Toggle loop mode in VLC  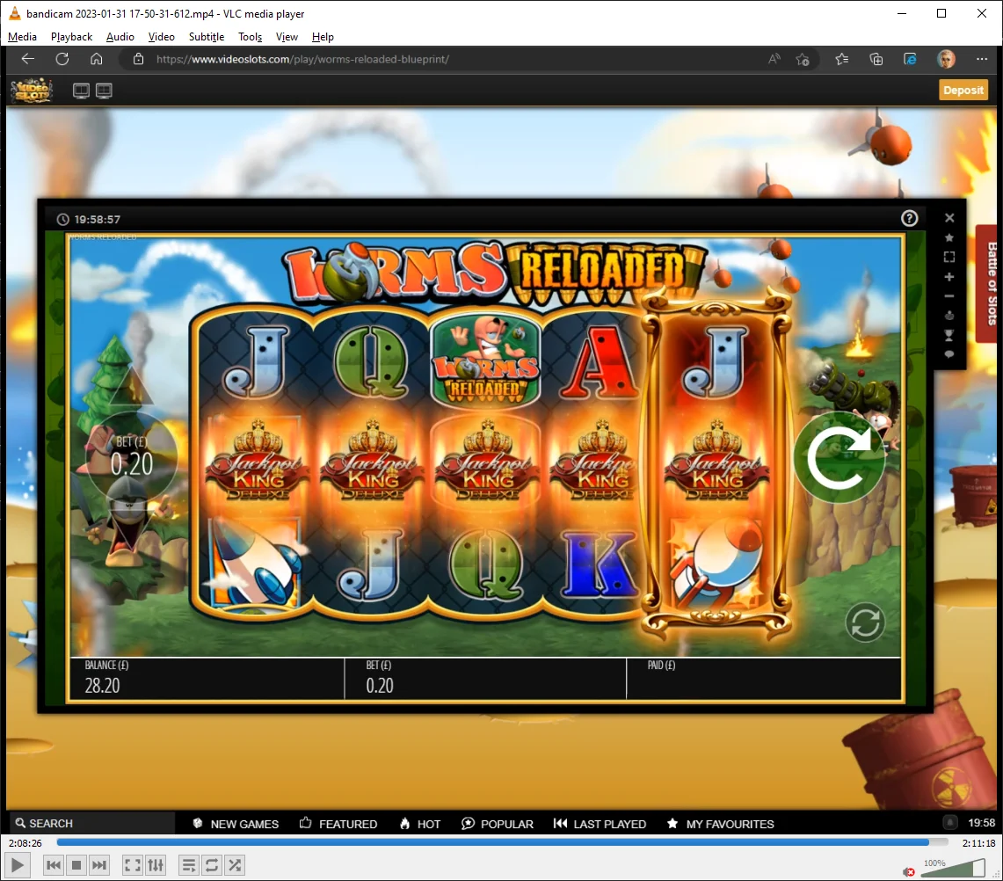(x=212, y=866)
